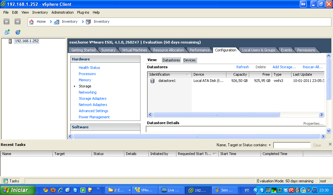Select Networking in the Hardware panel

[87, 92]
